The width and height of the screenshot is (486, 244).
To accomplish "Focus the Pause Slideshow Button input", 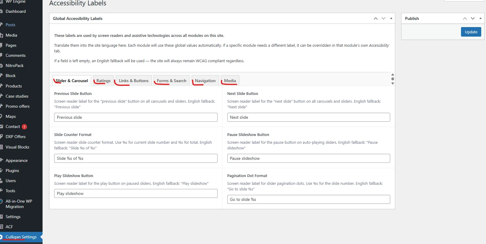I will tap(308, 158).
